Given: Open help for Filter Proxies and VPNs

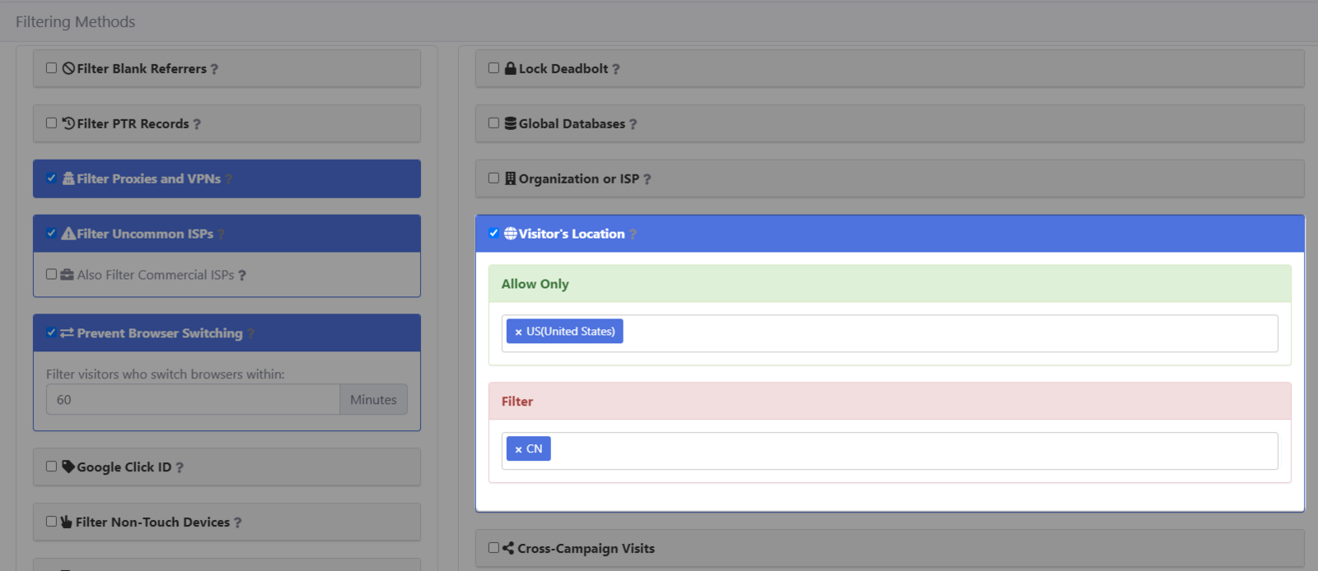Looking at the screenshot, I should click(x=229, y=179).
